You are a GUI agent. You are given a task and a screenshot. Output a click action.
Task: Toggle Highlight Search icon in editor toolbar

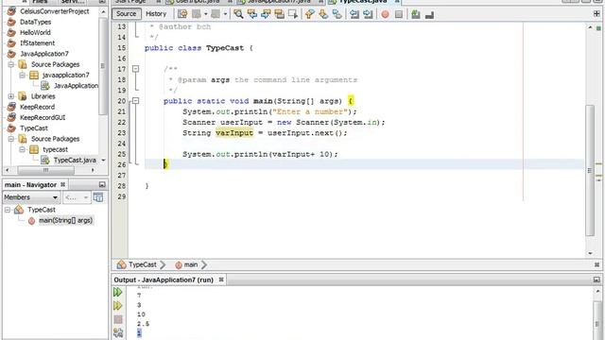click(x=280, y=14)
